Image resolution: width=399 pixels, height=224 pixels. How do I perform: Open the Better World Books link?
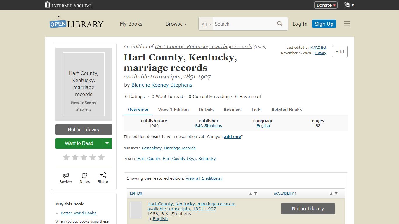[x=78, y=213]
